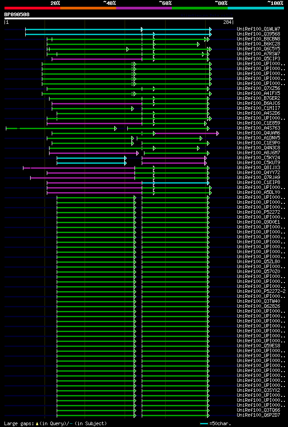
Task: Open the UniRef100_Q3TQ66 hit
Action: pyautogui.click(x=258, y=410)
